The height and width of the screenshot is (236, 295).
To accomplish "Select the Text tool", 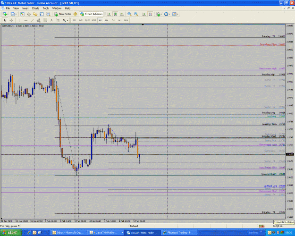I will [51, 20].
